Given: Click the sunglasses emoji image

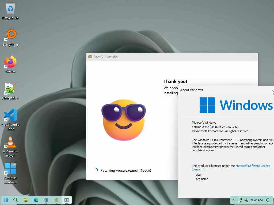Looking at the screenshot, I should pyautogui.click(x=124, y=120).
